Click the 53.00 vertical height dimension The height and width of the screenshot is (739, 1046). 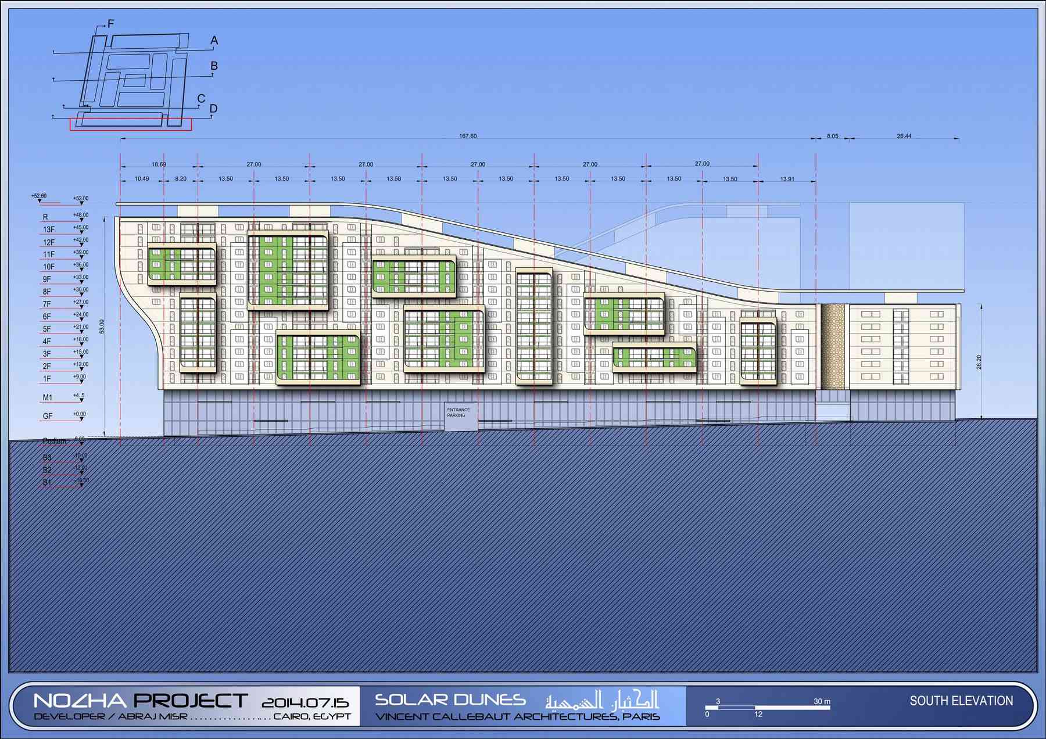[102, 327]
